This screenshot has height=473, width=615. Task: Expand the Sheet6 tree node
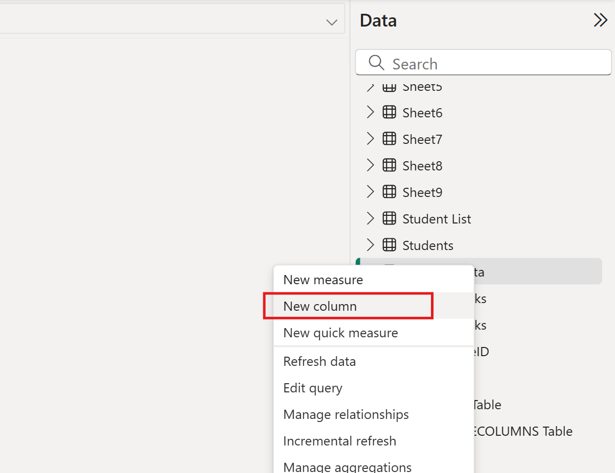370,112
